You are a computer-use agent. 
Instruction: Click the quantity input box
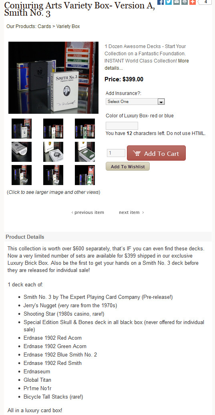coord(116,153)
